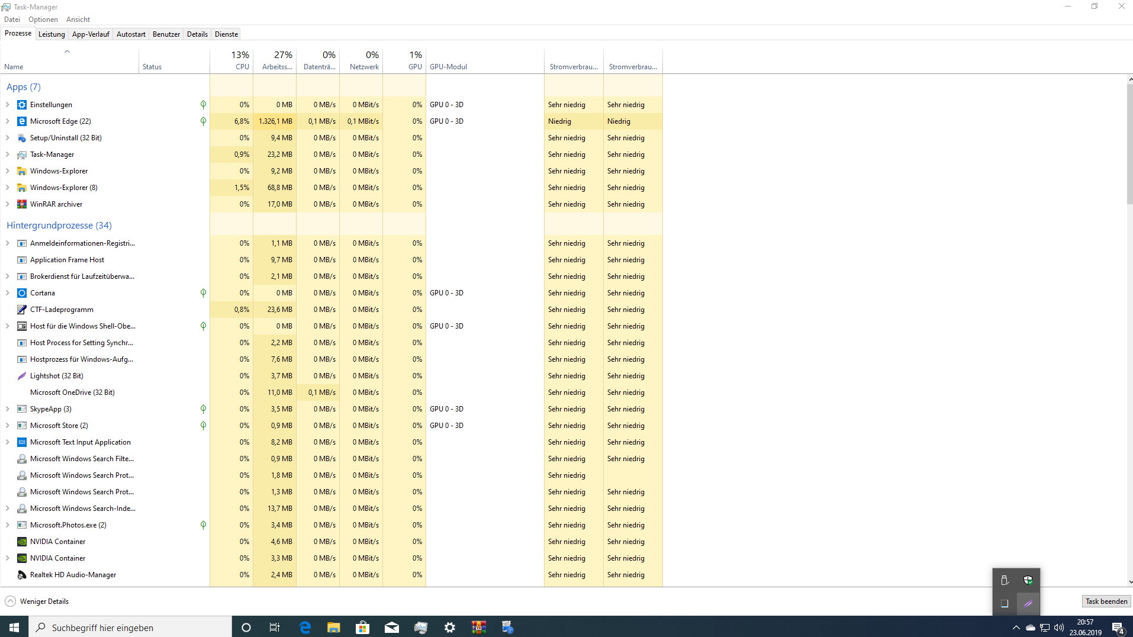This screenshot has height=637, width=1133.
Task: Open Windows Defender shield in the tray overflow
Action: click(1028, 581)
